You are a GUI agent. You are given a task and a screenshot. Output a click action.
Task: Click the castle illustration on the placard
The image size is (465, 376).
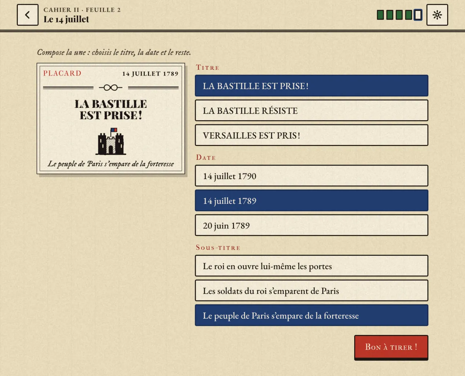click(111, 141)
